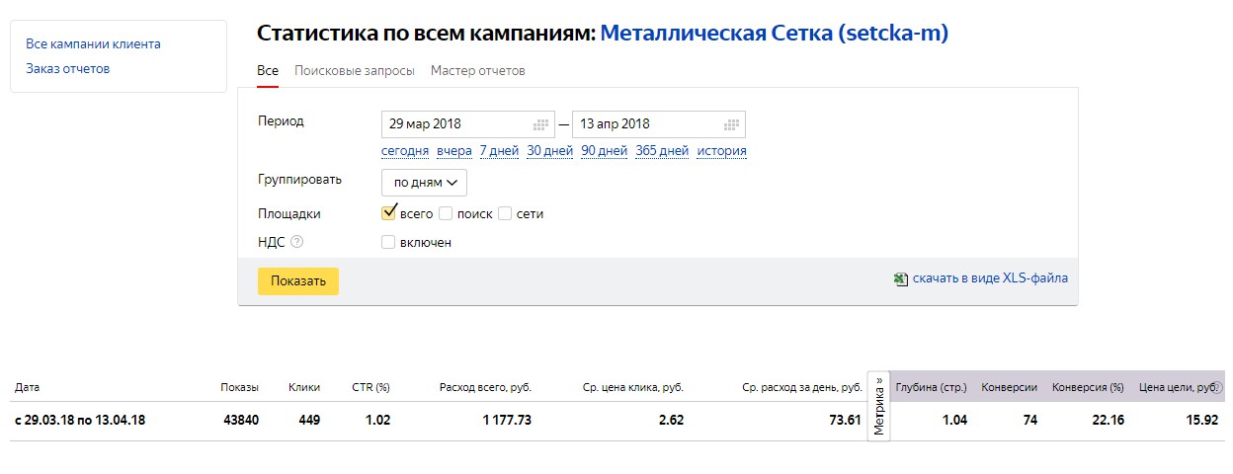Click CTR value 1.02

(377, 420)
